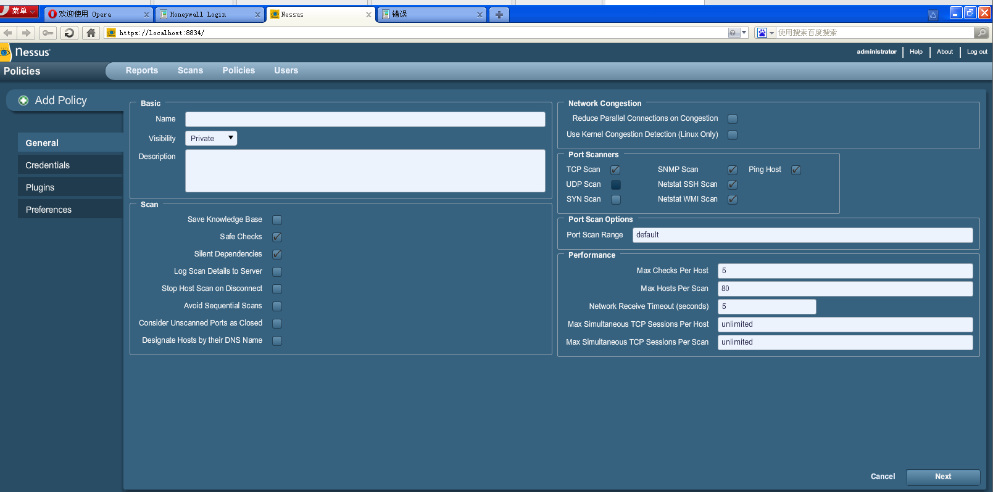Uncheck Silent Dependencies option
The height and width of the screenshot is (492, 993).
tap(277, 255)
